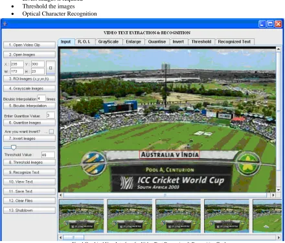
Task: Click the W width input field
Action: [17, 71]
